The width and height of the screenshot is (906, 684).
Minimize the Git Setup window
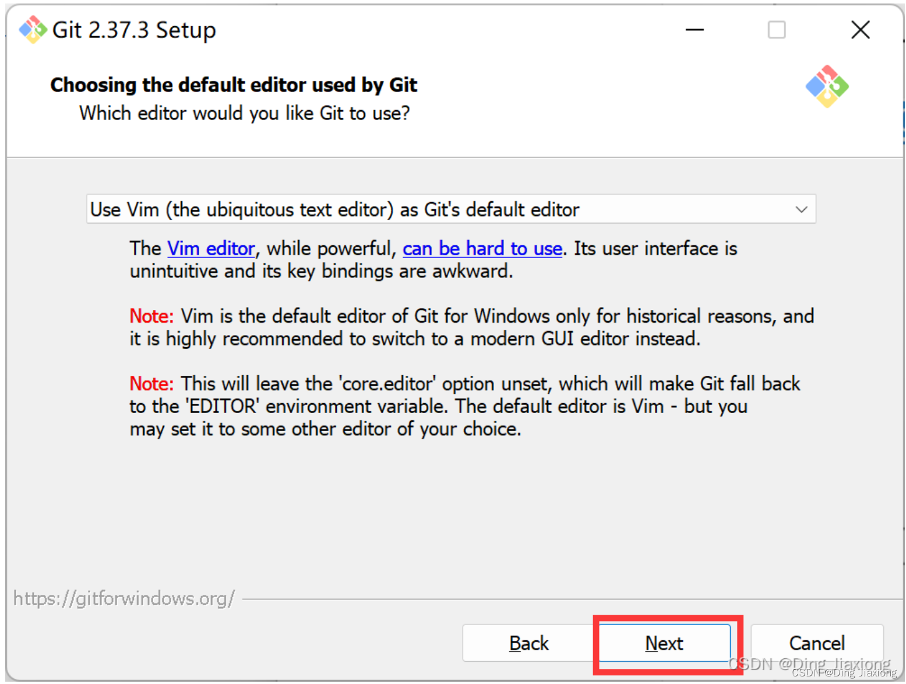(x=695, y=30)
